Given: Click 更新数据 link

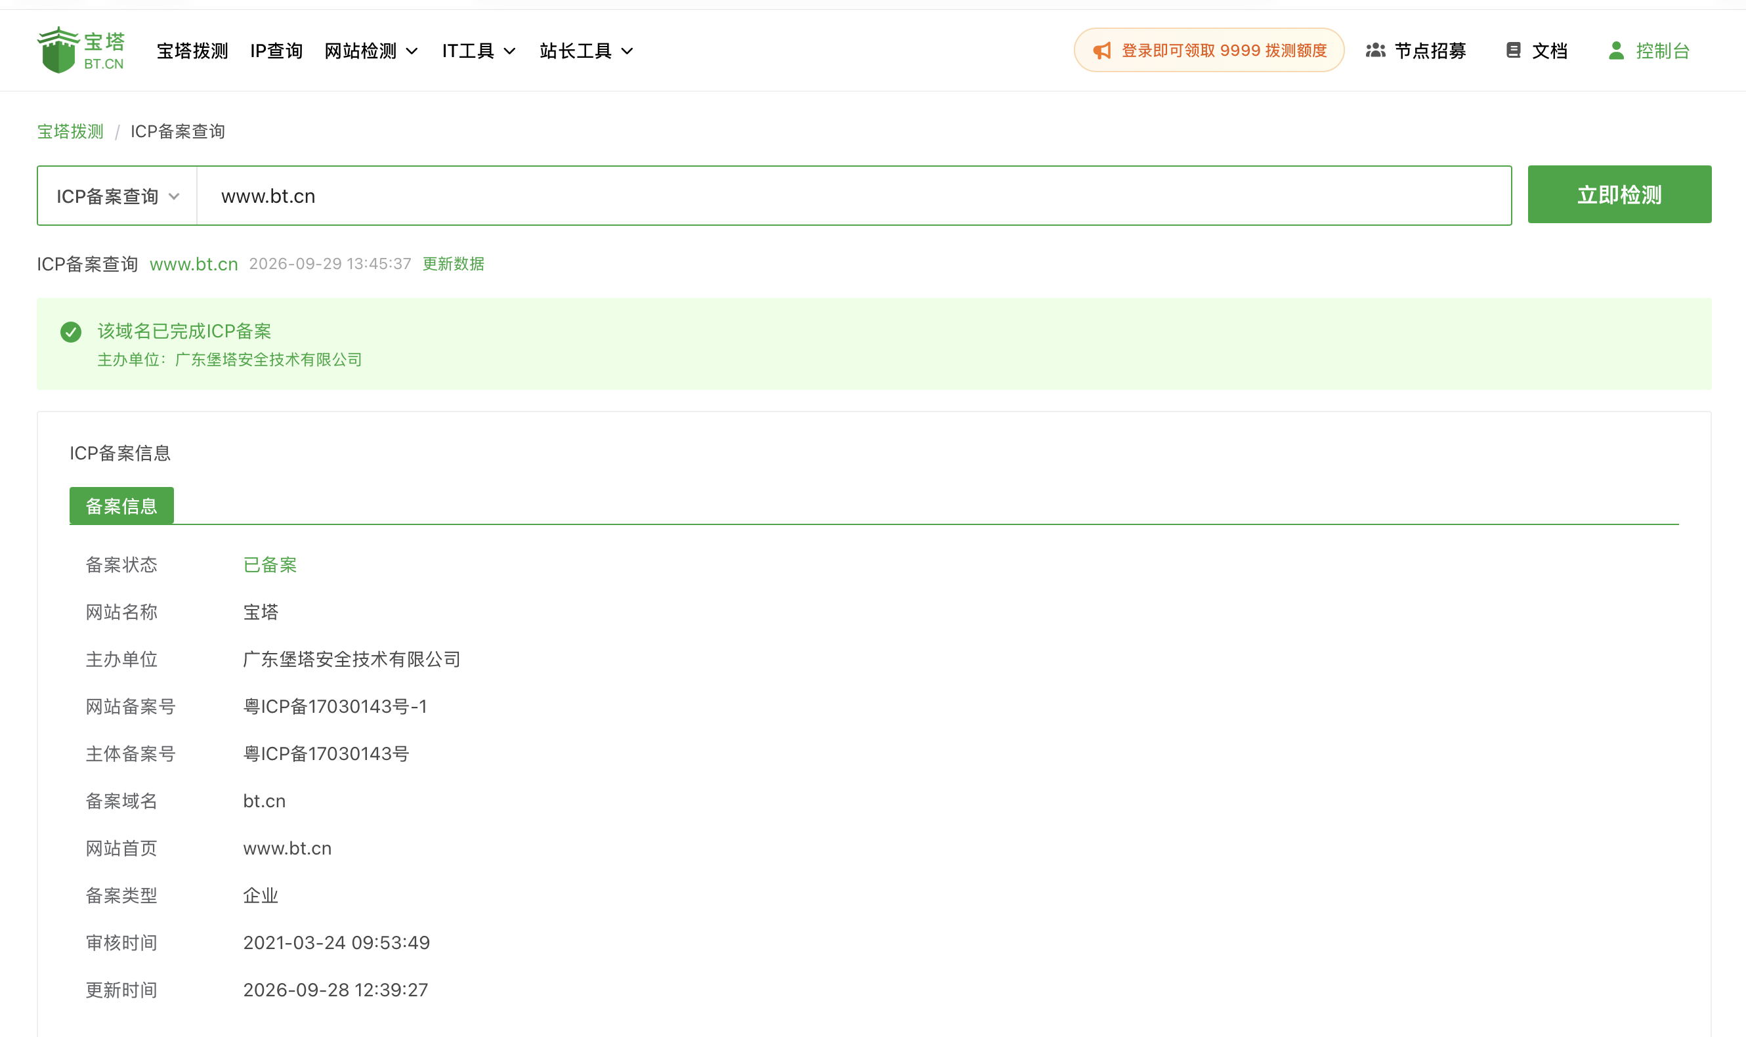Looking at the screenshot, I should click(454, 264).
